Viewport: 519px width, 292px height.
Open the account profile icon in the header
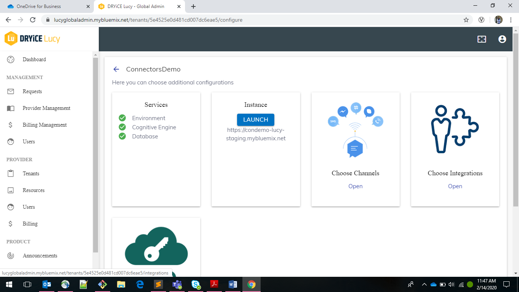(x=502, y=39)
